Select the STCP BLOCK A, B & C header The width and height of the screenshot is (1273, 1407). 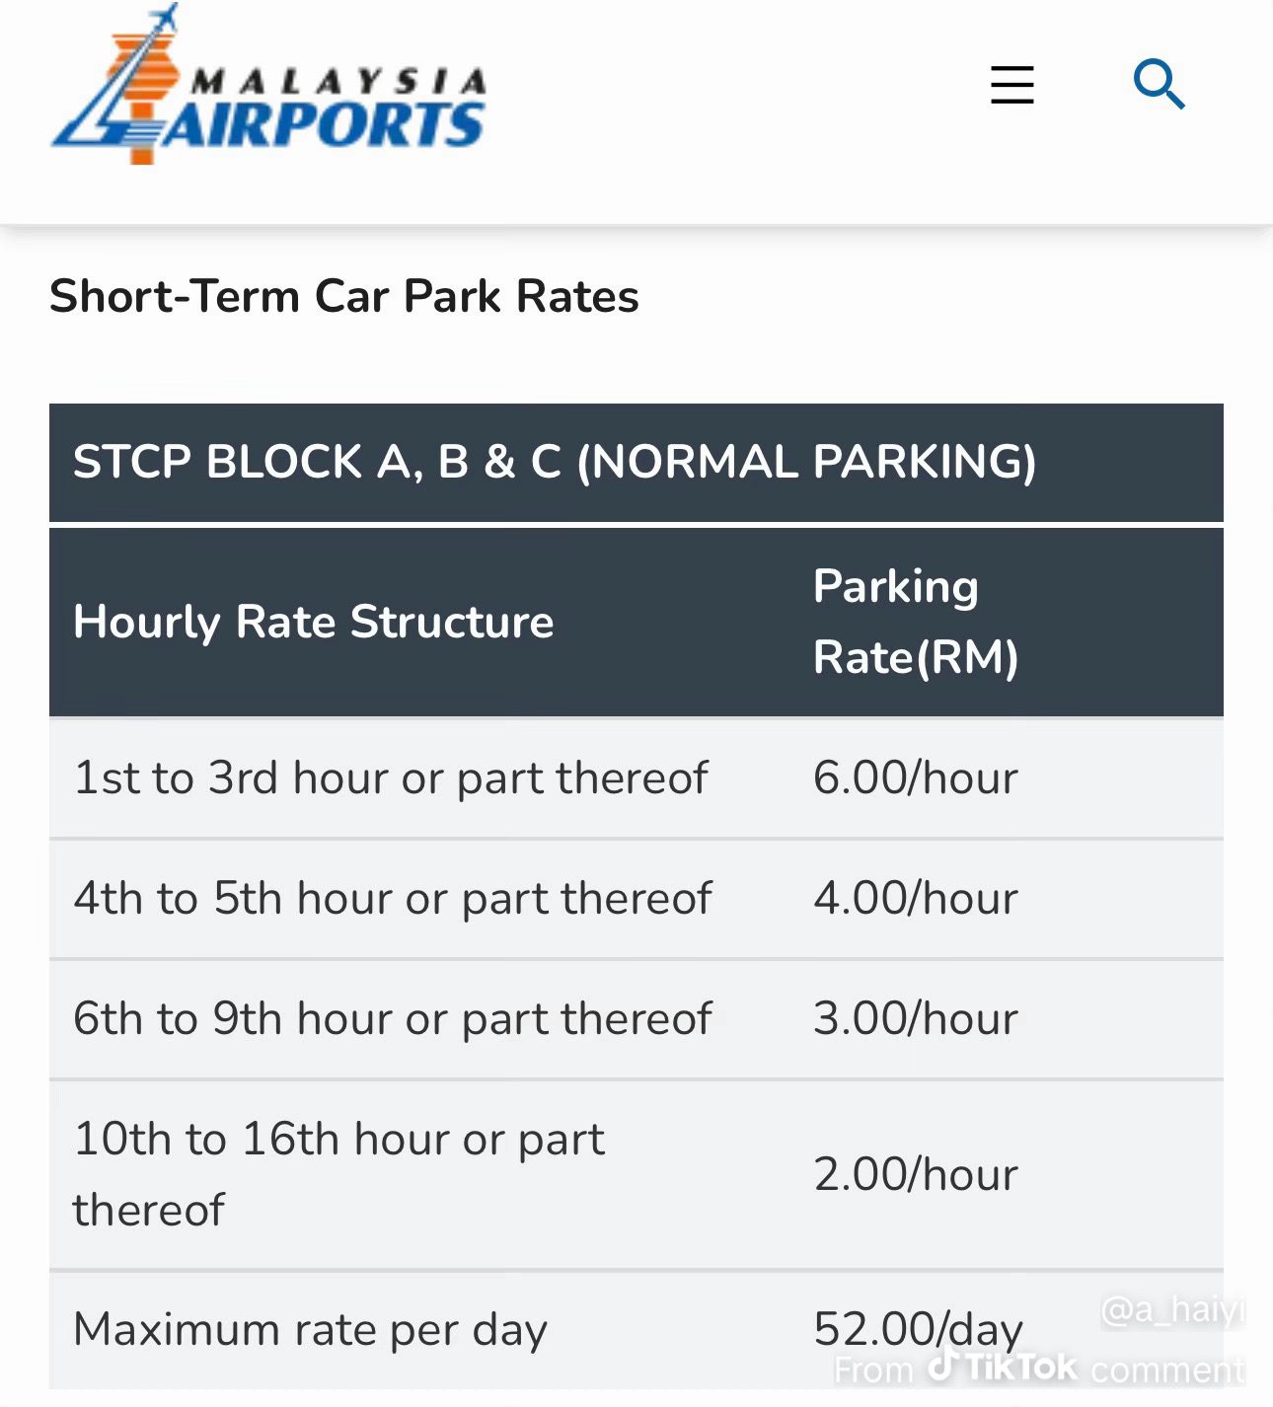[x=553, y=460]
